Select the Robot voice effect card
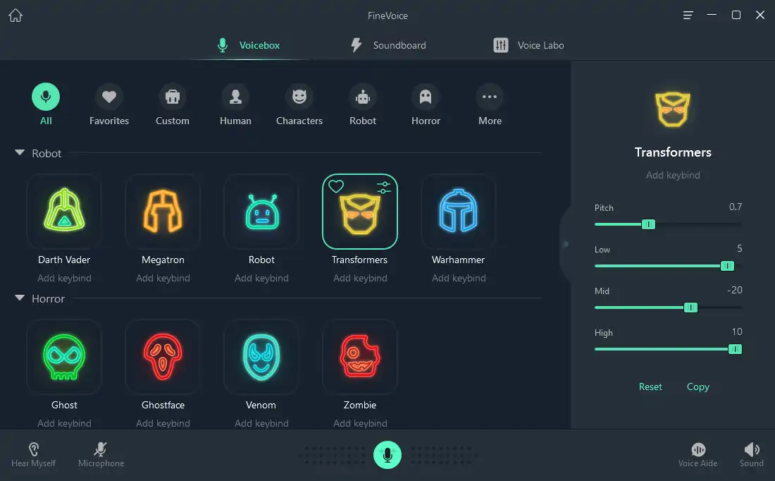This screenshot has height=481, width=775. pyautogui.click(x=261, y=212)
